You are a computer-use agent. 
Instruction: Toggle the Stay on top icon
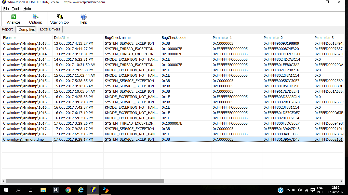[60, 17]
